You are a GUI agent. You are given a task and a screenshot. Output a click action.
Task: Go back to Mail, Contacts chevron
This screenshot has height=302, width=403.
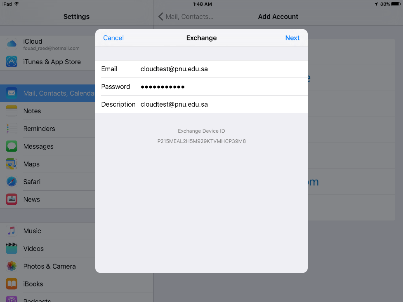point(161,16)
